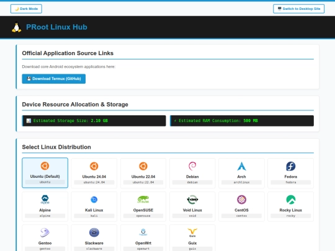The width and height of the screenshot is (335, 251).
Task: Select the Alpine Linux icon
Action: click(x=45, y=200)
